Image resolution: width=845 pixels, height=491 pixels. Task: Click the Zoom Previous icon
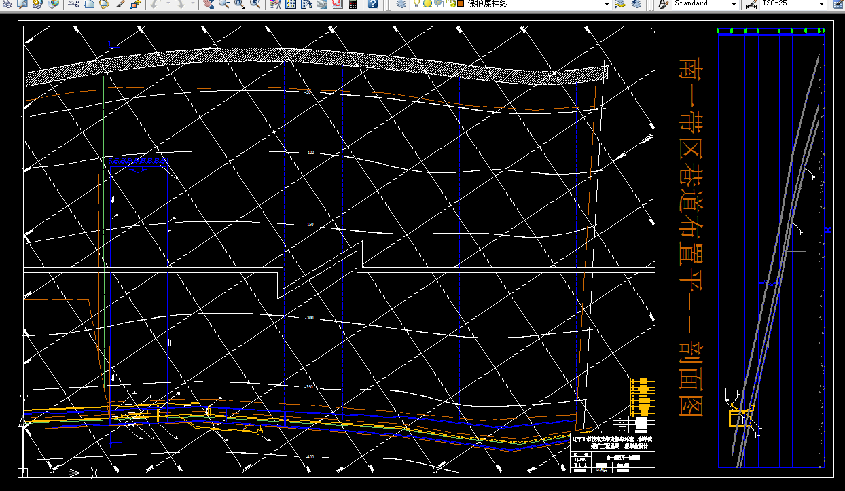(x=255, y=3)
